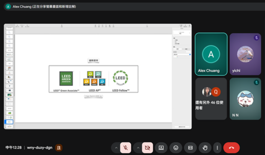The width and height of the screenshot is (265, 155).
Task: Open Keynote Animate inspector tab
Action: (185, 26)
